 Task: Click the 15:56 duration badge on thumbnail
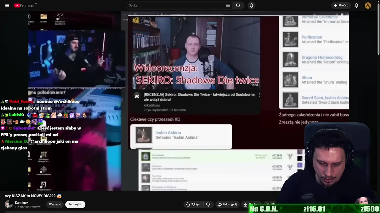[x=255, y=85]
